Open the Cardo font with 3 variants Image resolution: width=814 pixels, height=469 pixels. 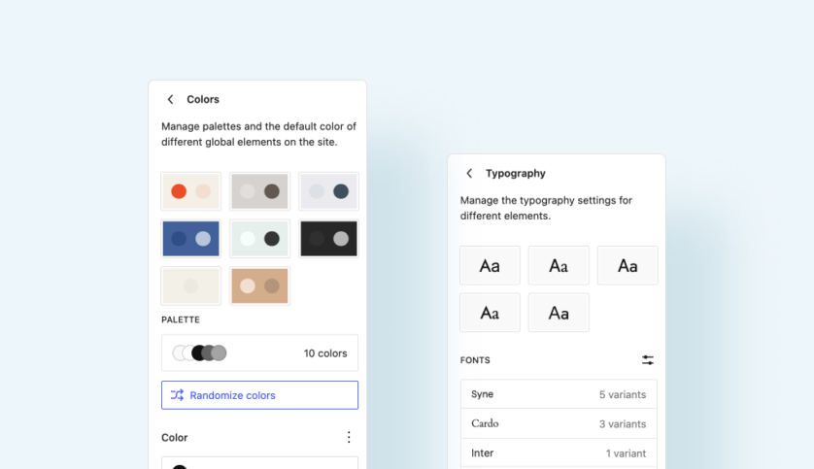coord(559,424)
